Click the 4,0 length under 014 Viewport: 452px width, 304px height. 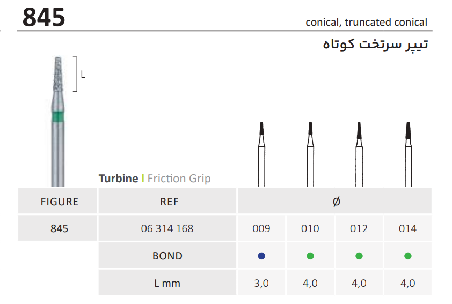click(x=408, y=283)
